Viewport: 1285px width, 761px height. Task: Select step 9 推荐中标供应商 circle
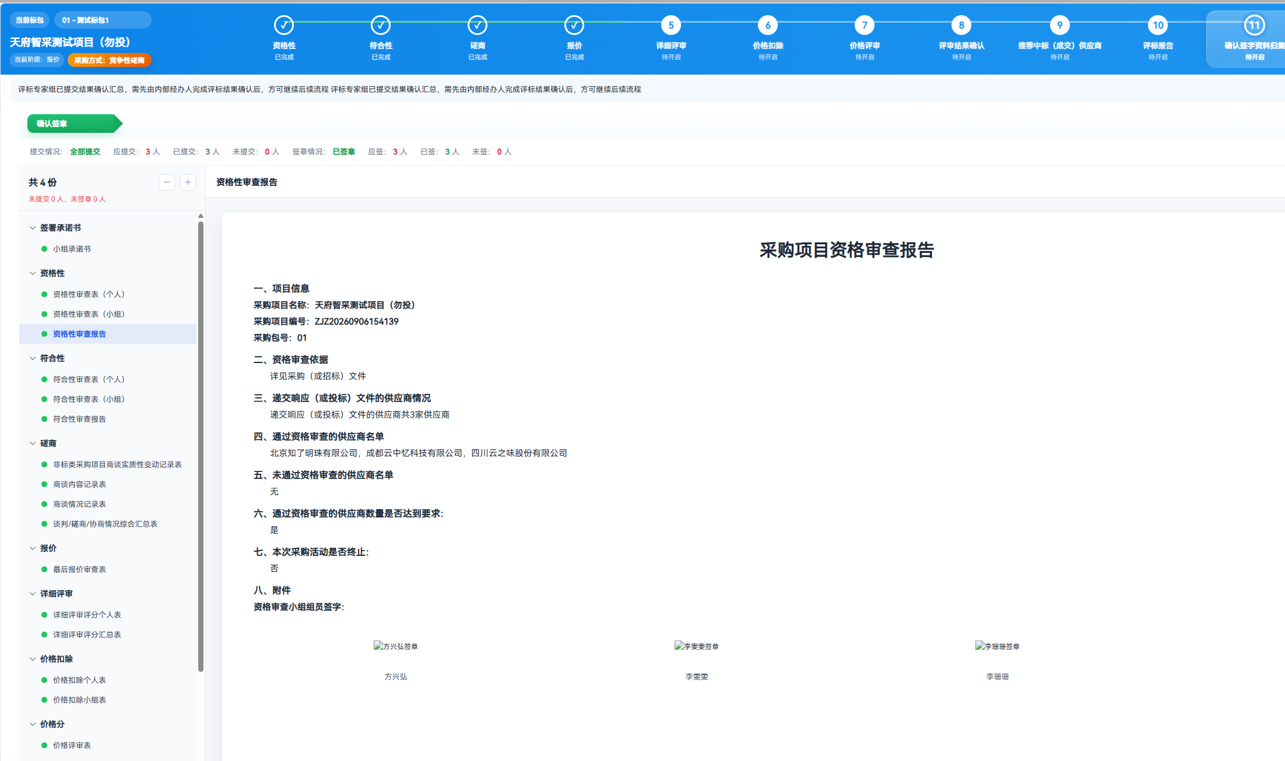tap(1060, 25)
